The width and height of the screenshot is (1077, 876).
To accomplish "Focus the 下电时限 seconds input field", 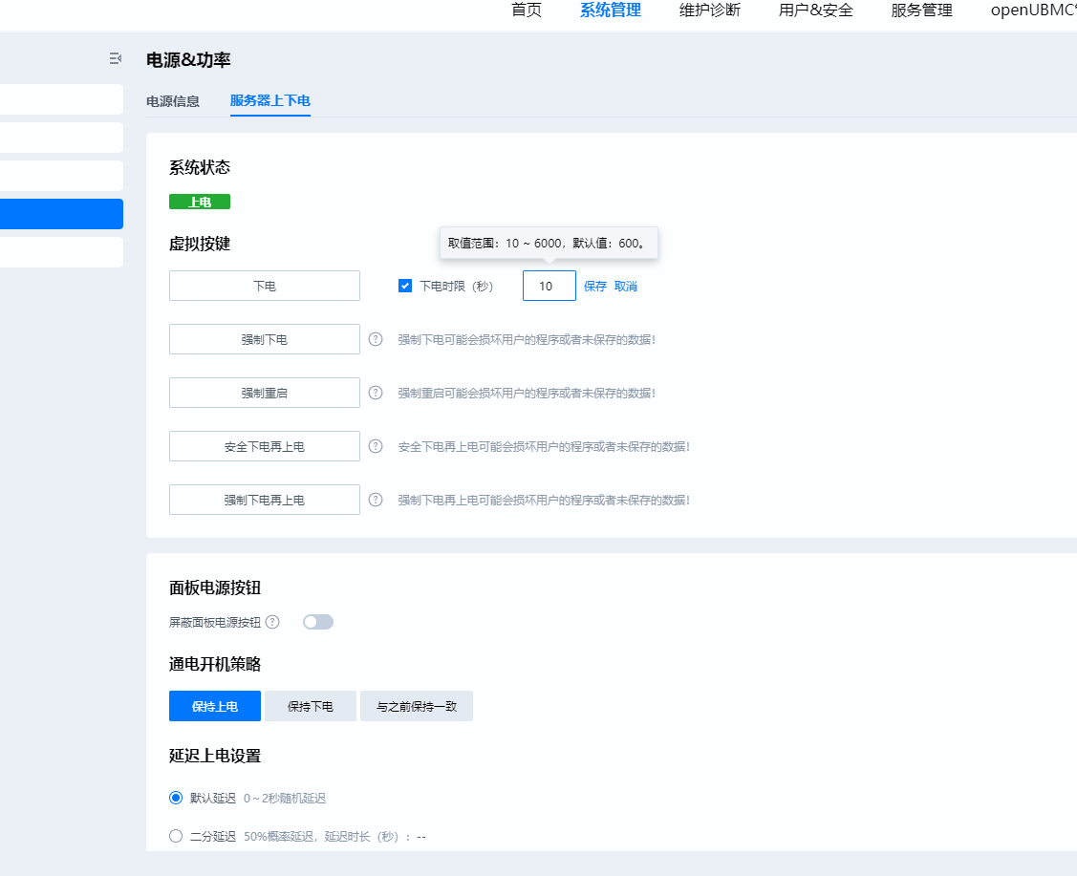I will point(549,286).
